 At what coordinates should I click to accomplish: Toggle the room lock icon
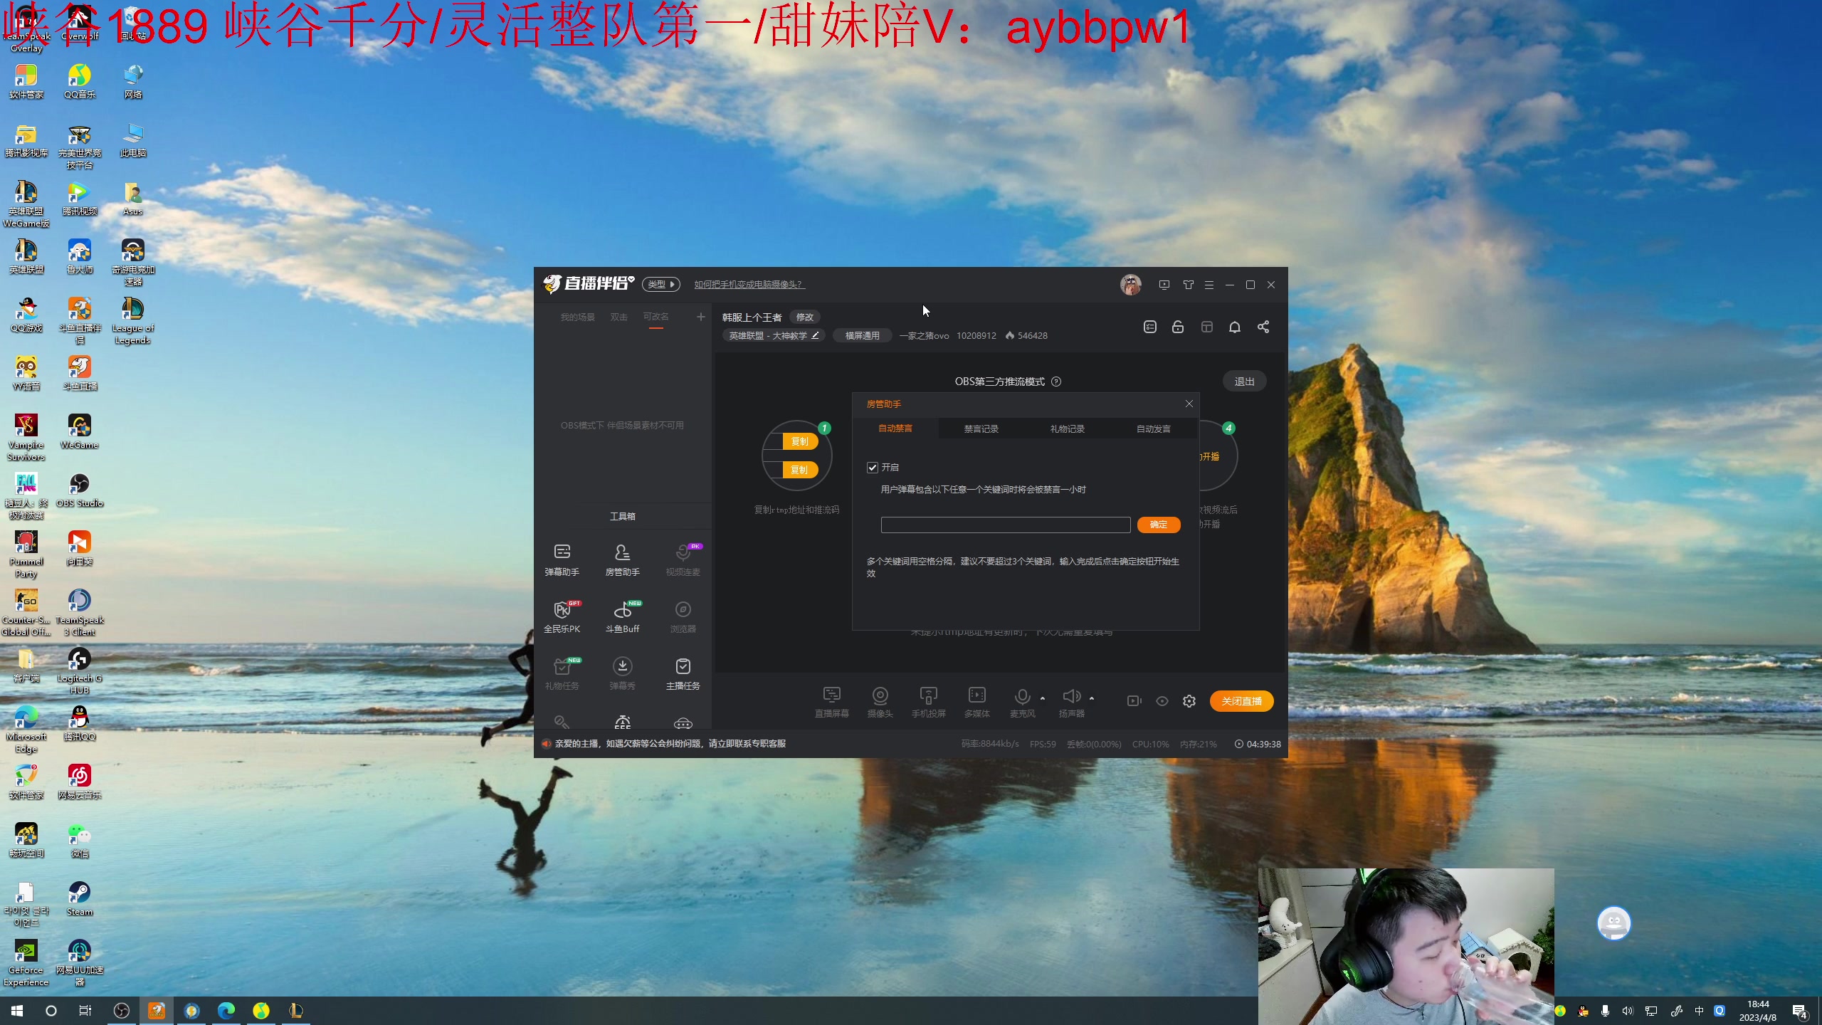click(x=1178, y=327)
